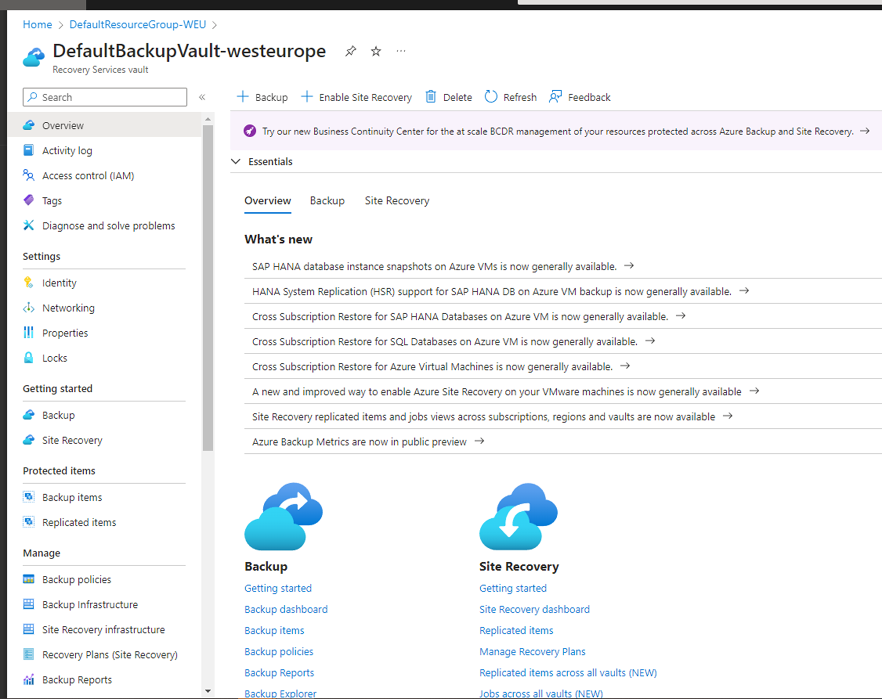Switch to the Backup tab

pyautogui.click(x=327, y=200)
